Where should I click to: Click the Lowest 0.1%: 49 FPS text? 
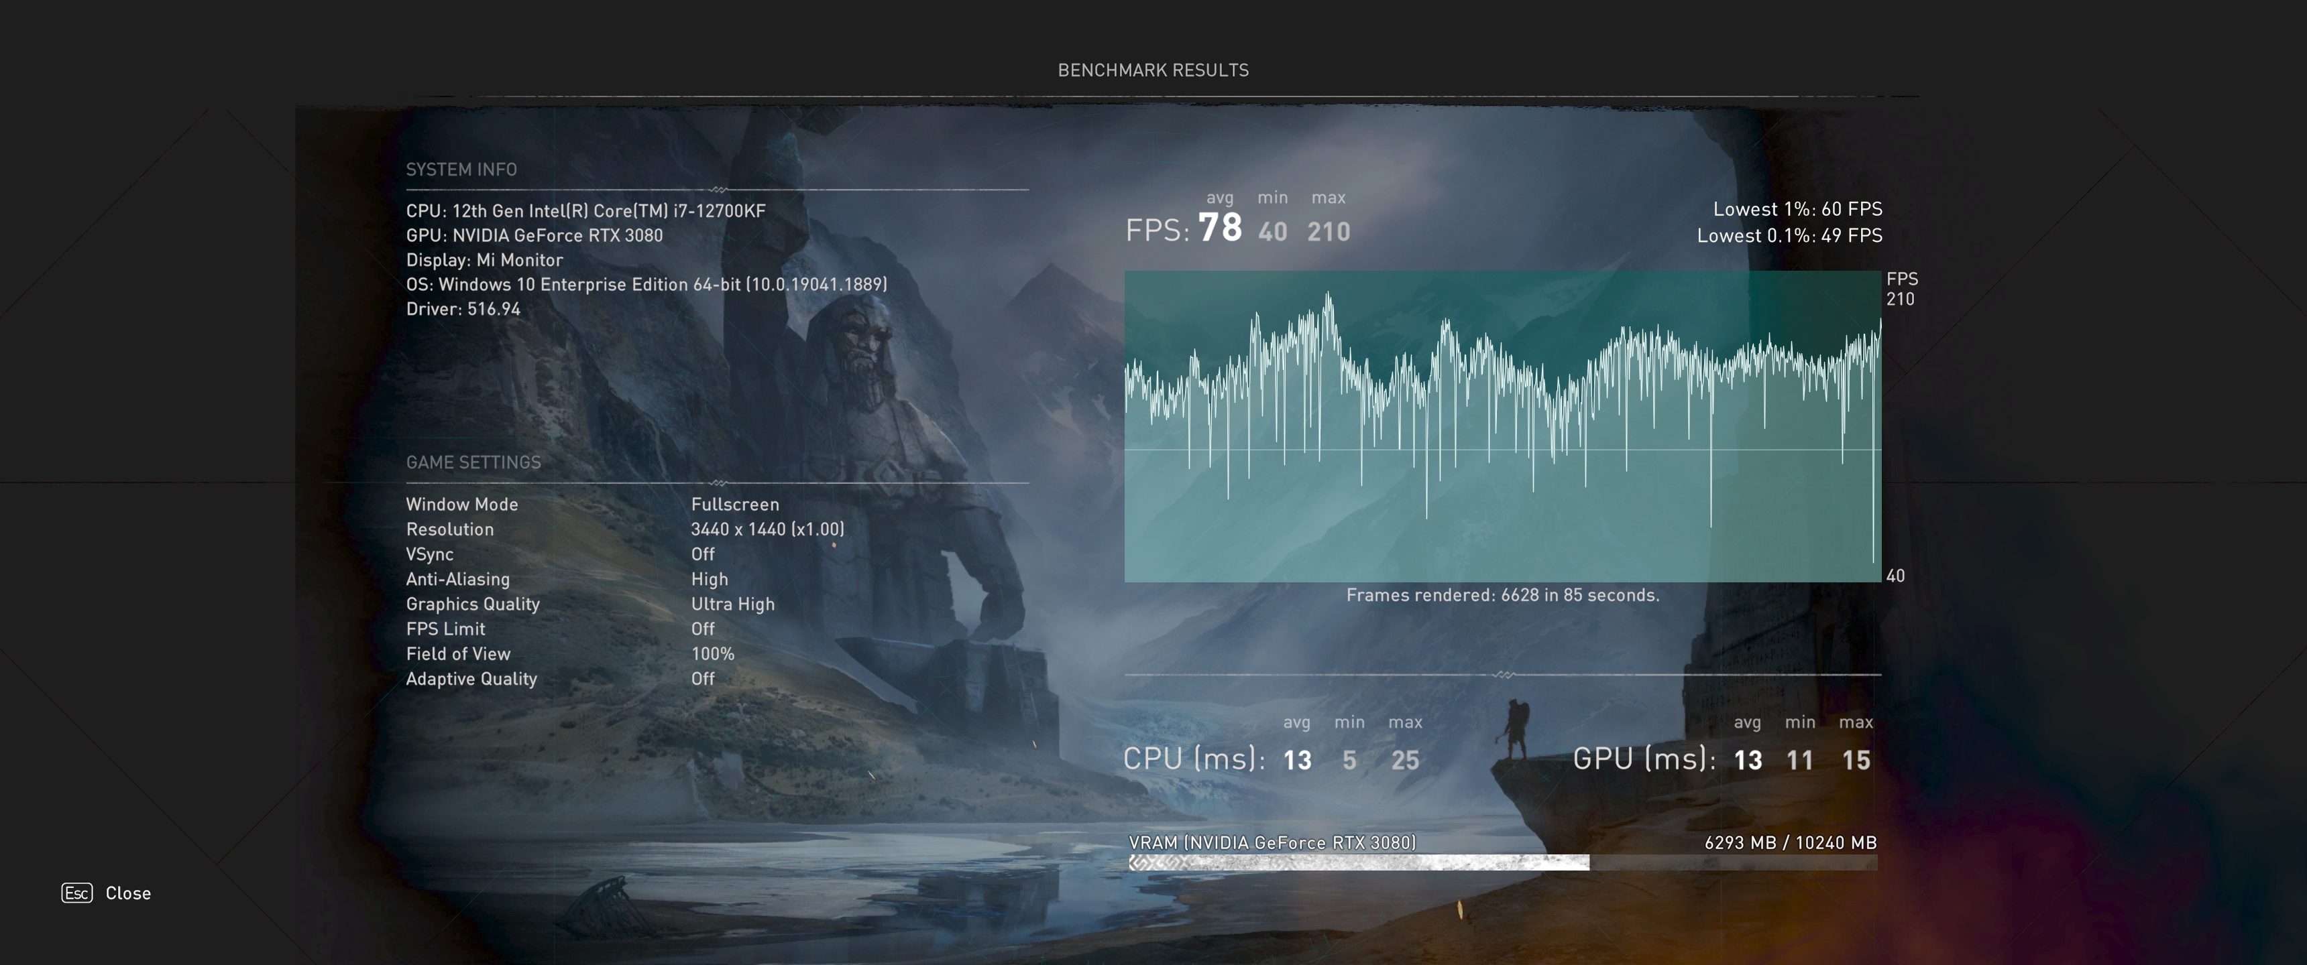(1789, 235)
